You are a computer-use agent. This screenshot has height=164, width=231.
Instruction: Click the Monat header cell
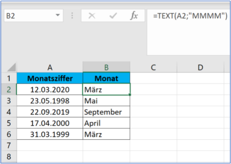(x=106, y=78)
